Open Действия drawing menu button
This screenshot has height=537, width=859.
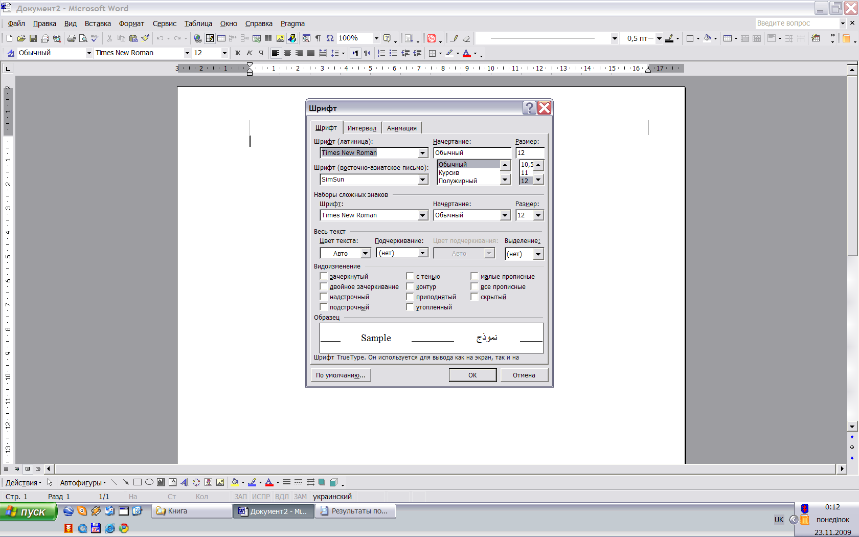click(x=24, y=482)
